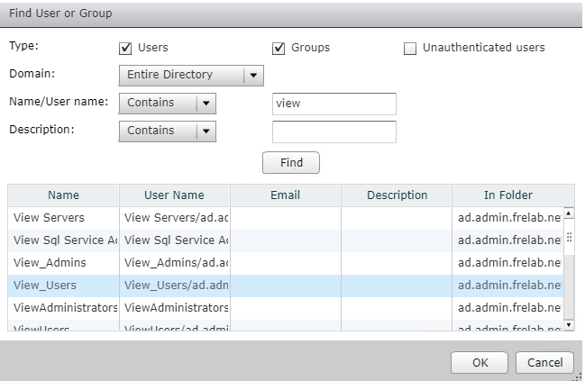585x381 pixels.
Task: Uncheck the Groups checkbox
Action: [279, 48]
